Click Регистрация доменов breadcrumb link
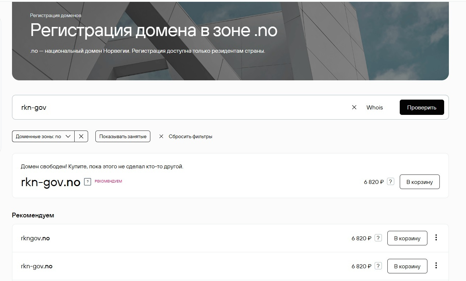466x281 pixels. tap(56, 16)
